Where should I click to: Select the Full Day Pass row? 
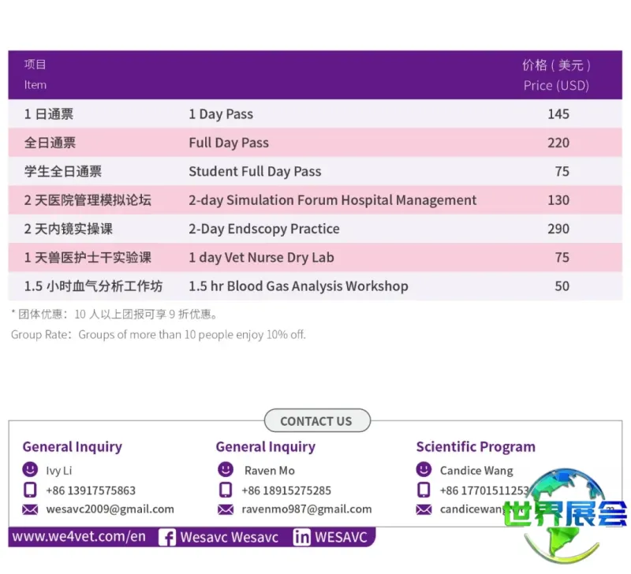315,143
